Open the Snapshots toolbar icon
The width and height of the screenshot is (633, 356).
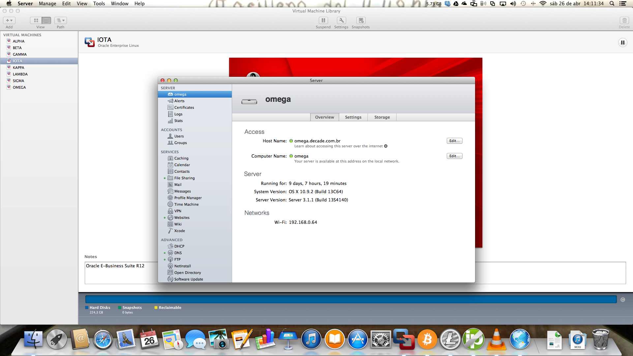click(361, 20)
